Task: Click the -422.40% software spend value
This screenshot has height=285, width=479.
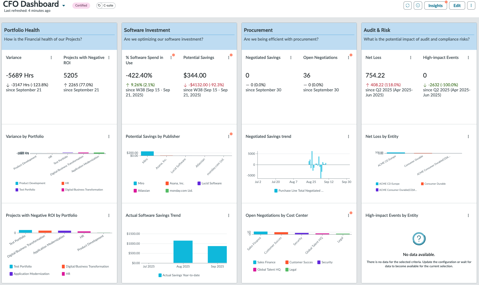Action: [139, 75]
